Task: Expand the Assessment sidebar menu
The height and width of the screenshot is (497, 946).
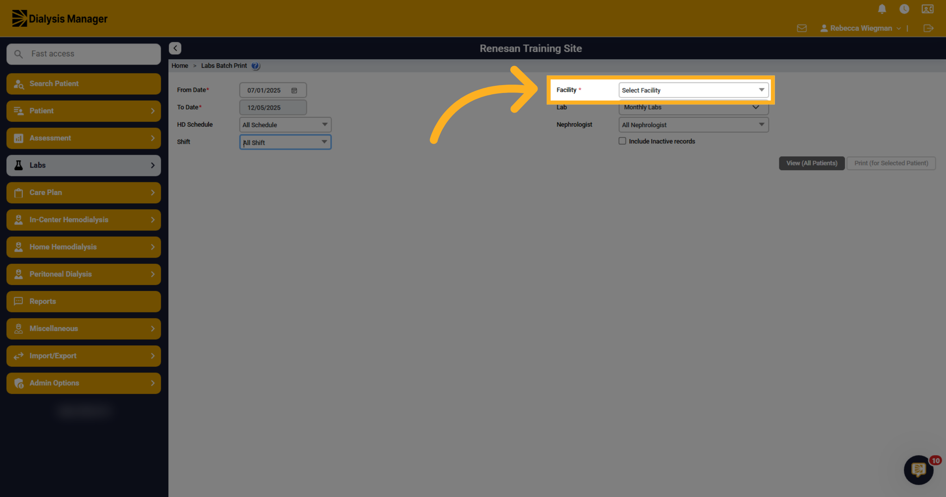Action: pos(84,138)
